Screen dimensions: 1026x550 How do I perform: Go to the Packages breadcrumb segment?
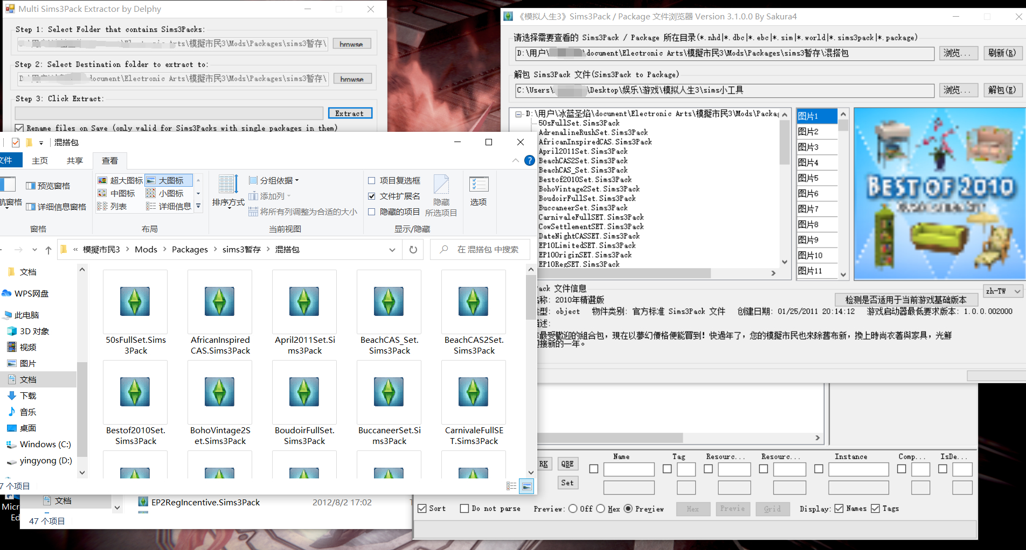[x=190, y=250]
